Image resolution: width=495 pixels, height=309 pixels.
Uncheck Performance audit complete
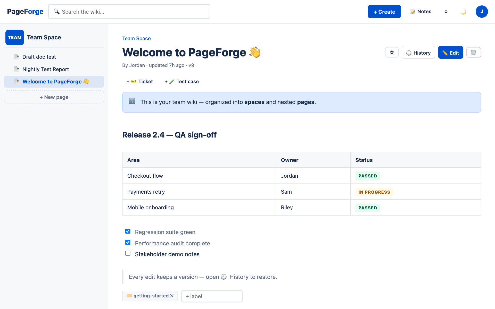coord(128,243)
